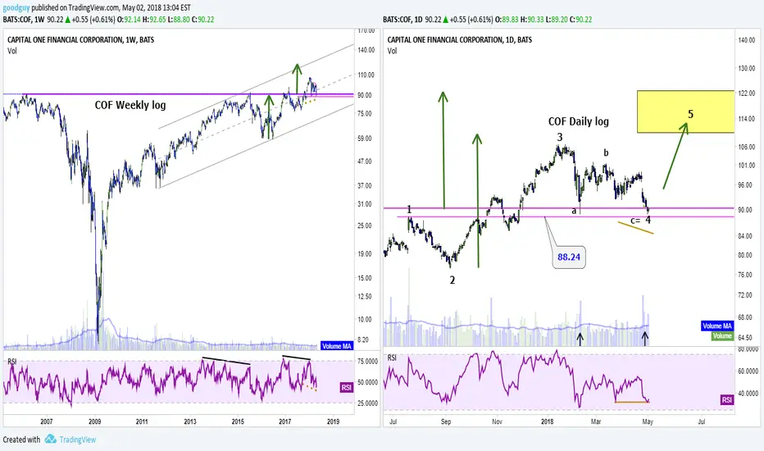Screen dimensions: 764x451
Task: Click the Volume MA badge on weekly chart
Action: [337, 346]
